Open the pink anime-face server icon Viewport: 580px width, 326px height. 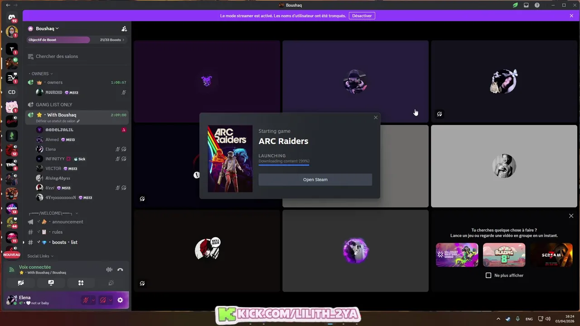(x=12, y=107)
